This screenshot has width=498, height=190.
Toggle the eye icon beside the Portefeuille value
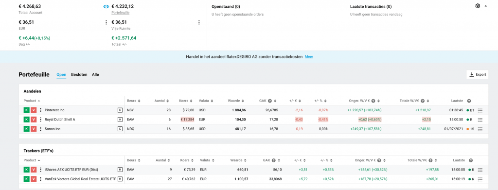click(x=107, y=6)
